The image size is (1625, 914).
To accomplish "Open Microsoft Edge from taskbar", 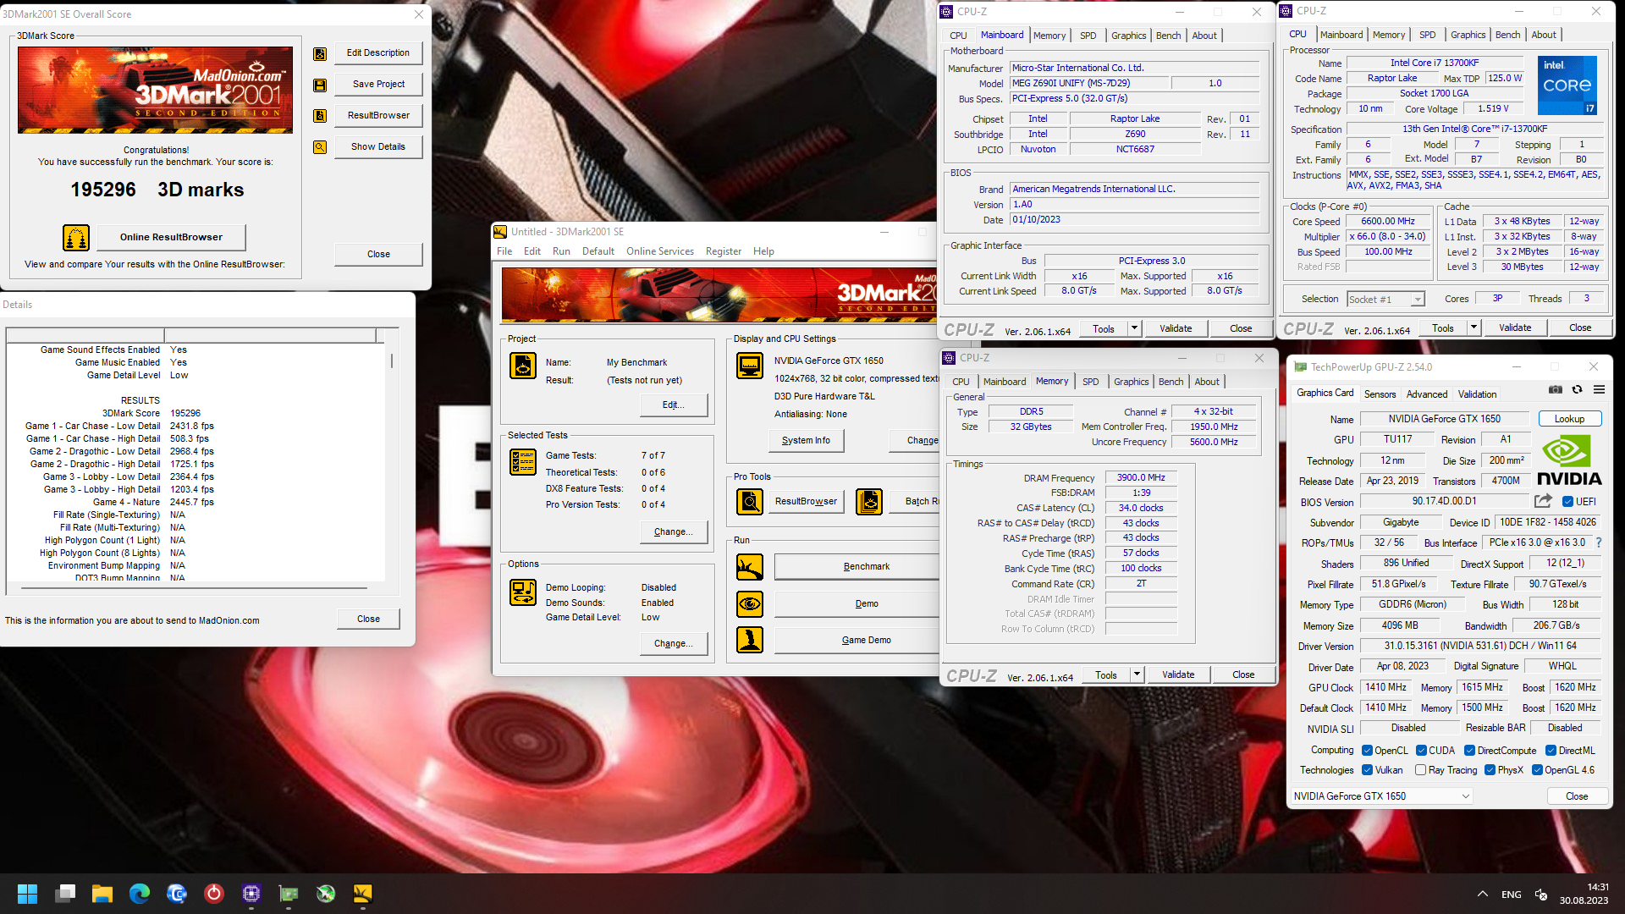I will [140, 894].
